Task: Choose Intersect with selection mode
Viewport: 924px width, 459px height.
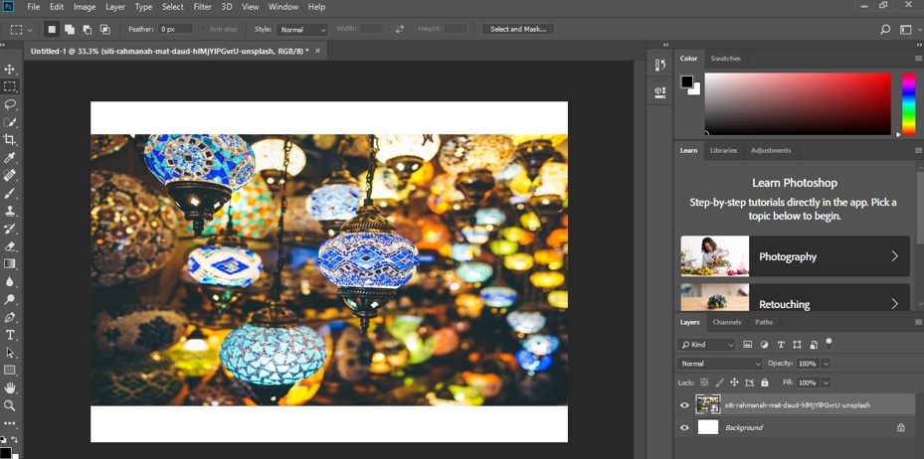Action: pos(104,29)
